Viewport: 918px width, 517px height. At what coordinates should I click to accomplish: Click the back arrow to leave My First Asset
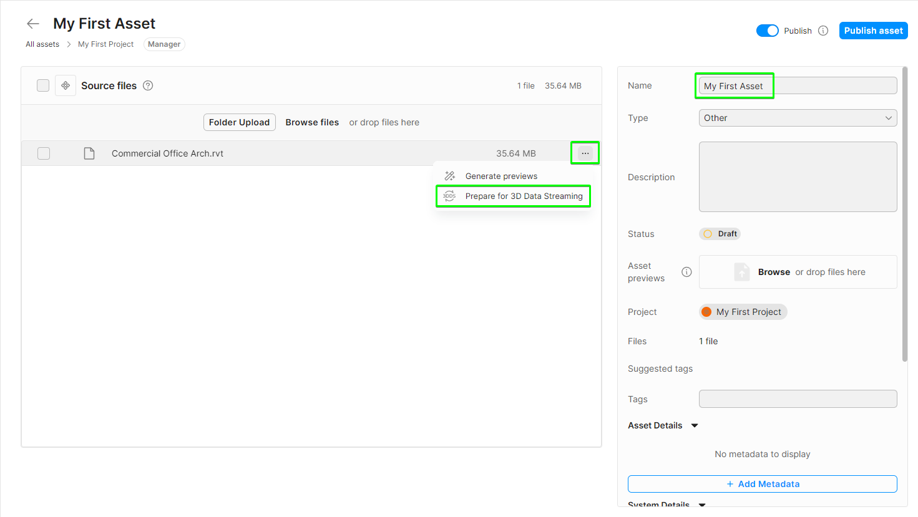32,23
